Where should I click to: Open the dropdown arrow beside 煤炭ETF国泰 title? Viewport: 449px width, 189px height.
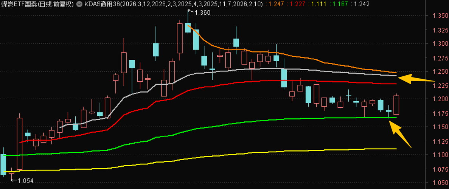click(79, 4)
